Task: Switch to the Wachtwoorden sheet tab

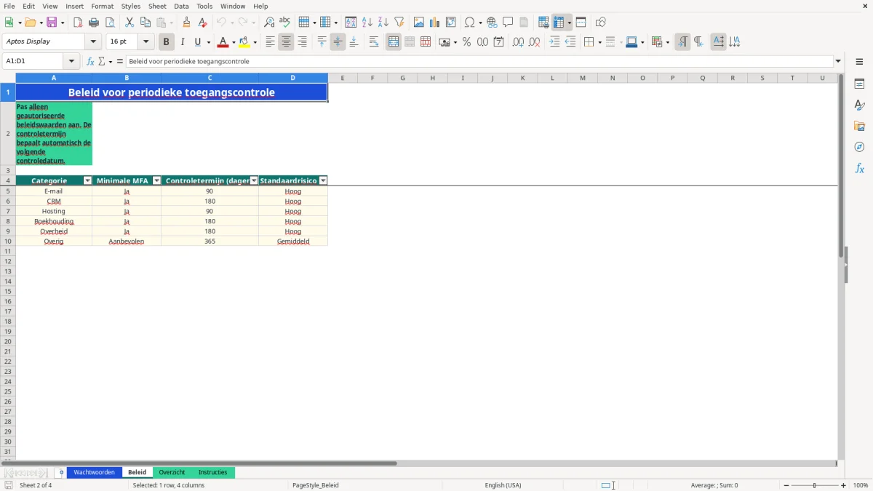Action: coord(95,473)
